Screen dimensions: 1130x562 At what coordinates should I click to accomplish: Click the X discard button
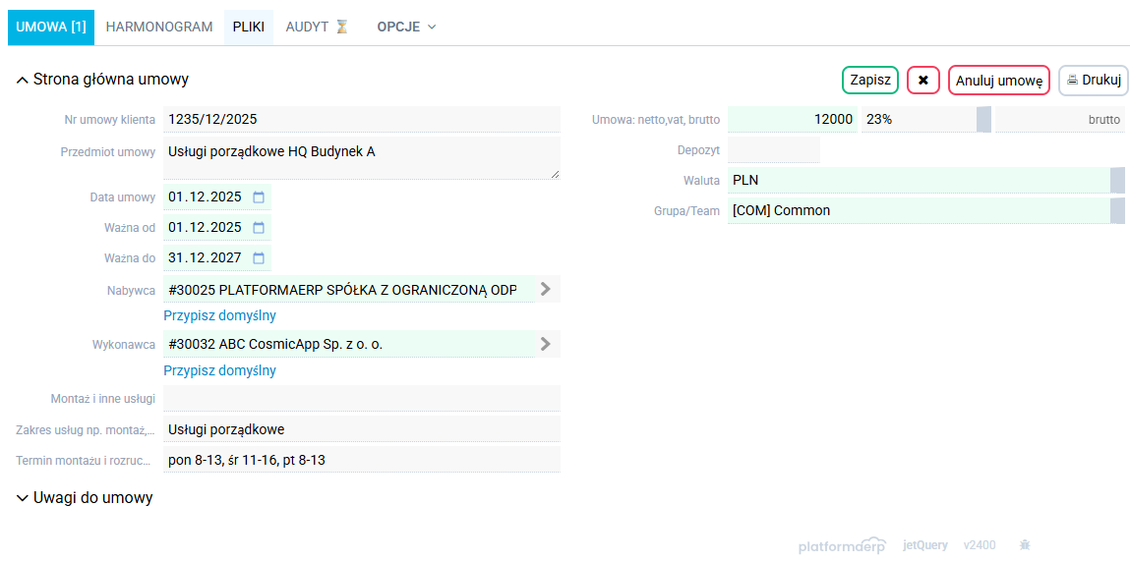tap(922, 81)
